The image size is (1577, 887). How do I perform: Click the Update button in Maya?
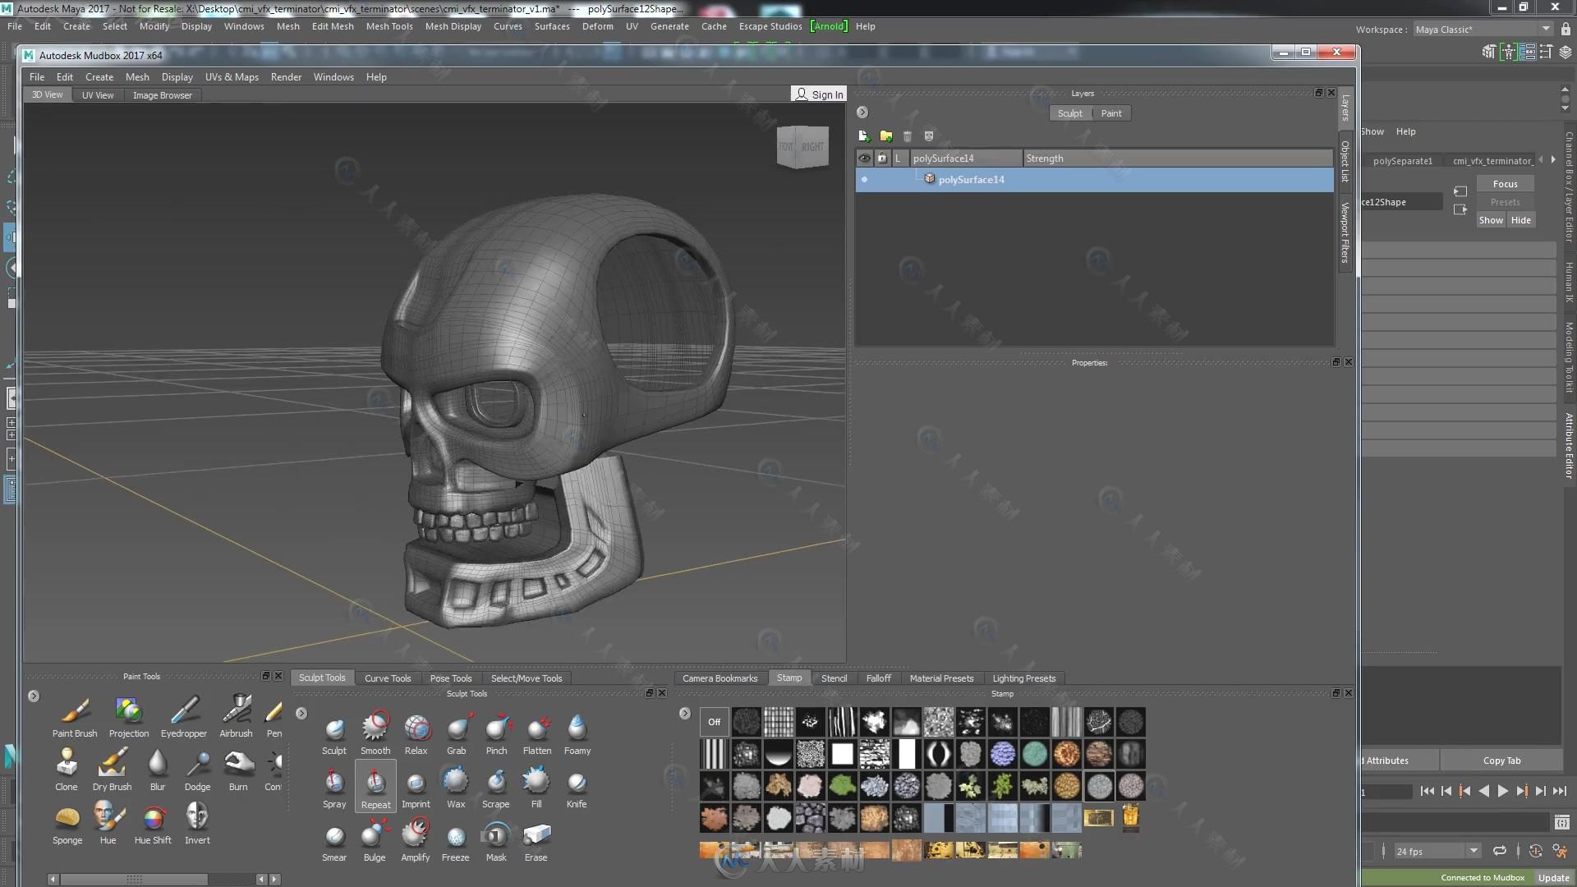(x=1553, y=878)
